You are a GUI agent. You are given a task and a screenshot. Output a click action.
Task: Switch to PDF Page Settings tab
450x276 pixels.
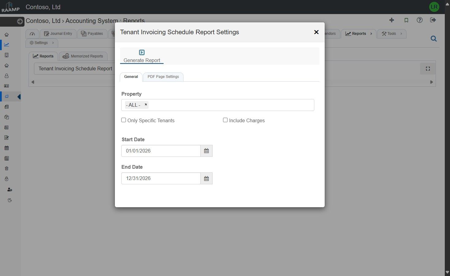pyautogui.click(x=163, y=77)
